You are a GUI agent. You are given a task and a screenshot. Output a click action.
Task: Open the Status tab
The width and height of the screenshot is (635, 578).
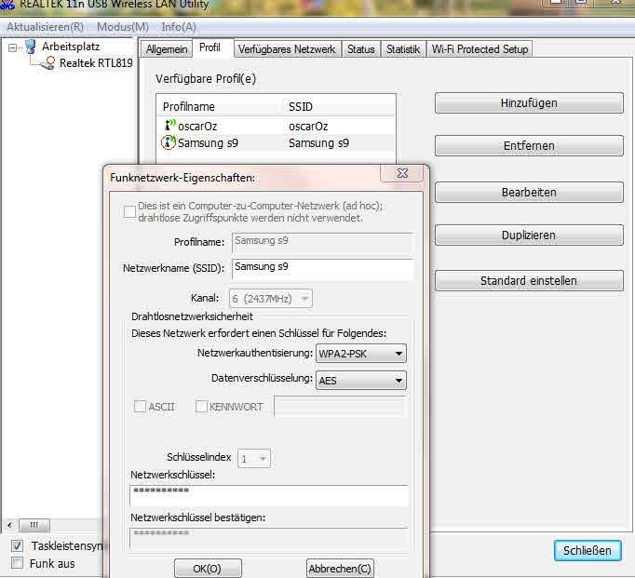point(361,49)
